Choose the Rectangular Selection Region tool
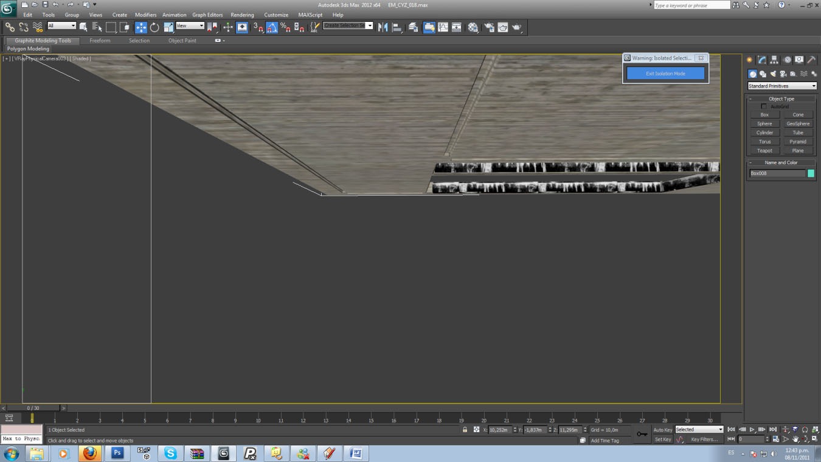821x462 pixels. [111, 27]
